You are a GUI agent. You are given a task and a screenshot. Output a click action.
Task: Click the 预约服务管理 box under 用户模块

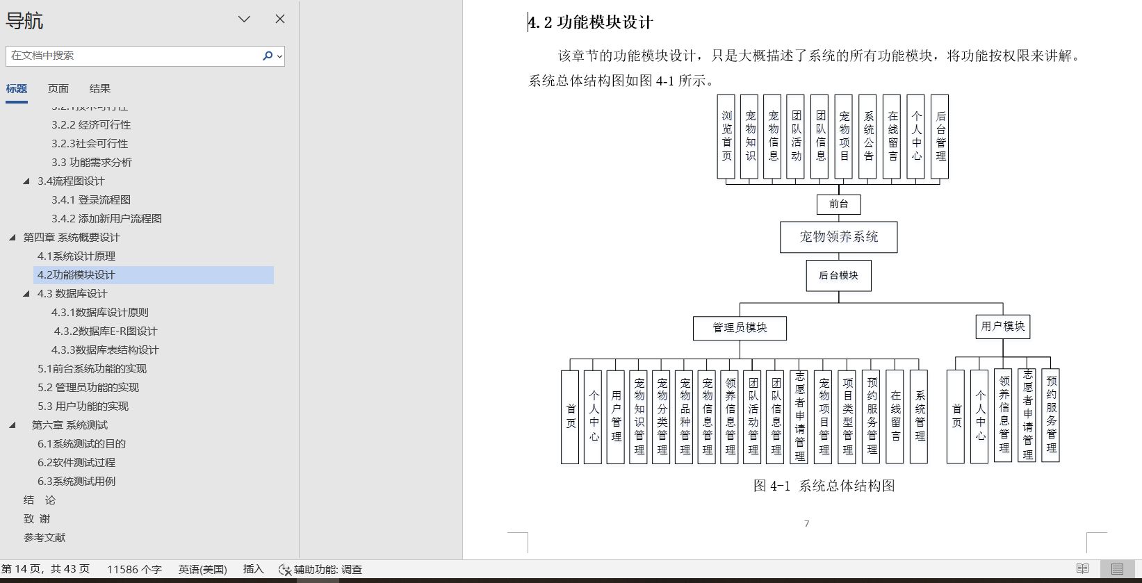click(x=1051, y=415)
